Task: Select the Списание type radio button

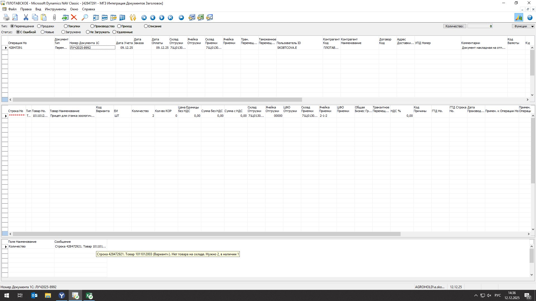Action: pos(146,26)
